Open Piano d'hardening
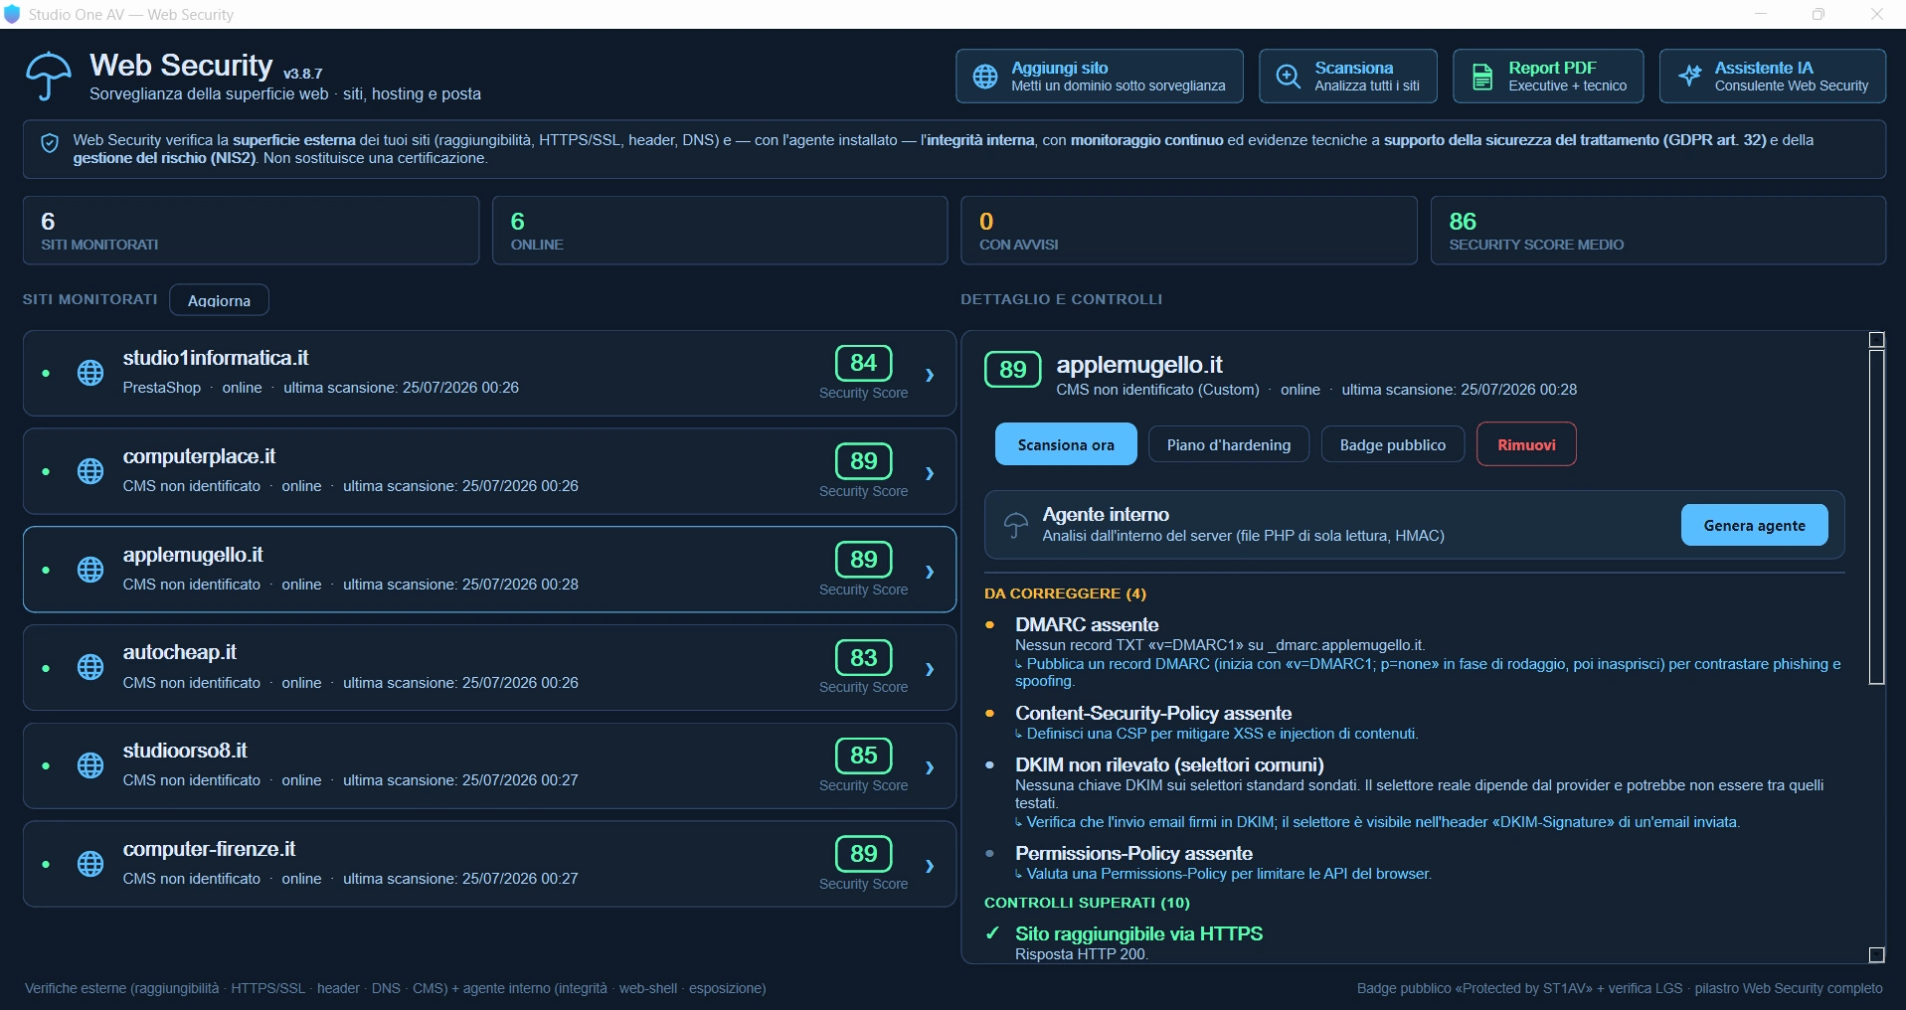The height and width of the screenshot is (1010, 1906). click(1229, 444)
